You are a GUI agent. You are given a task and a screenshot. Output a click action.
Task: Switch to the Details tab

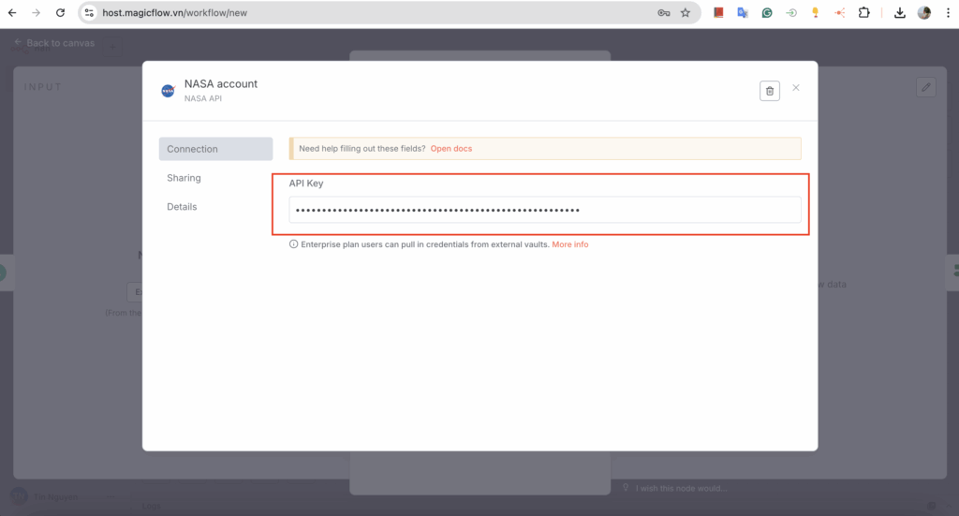(182, 207)
